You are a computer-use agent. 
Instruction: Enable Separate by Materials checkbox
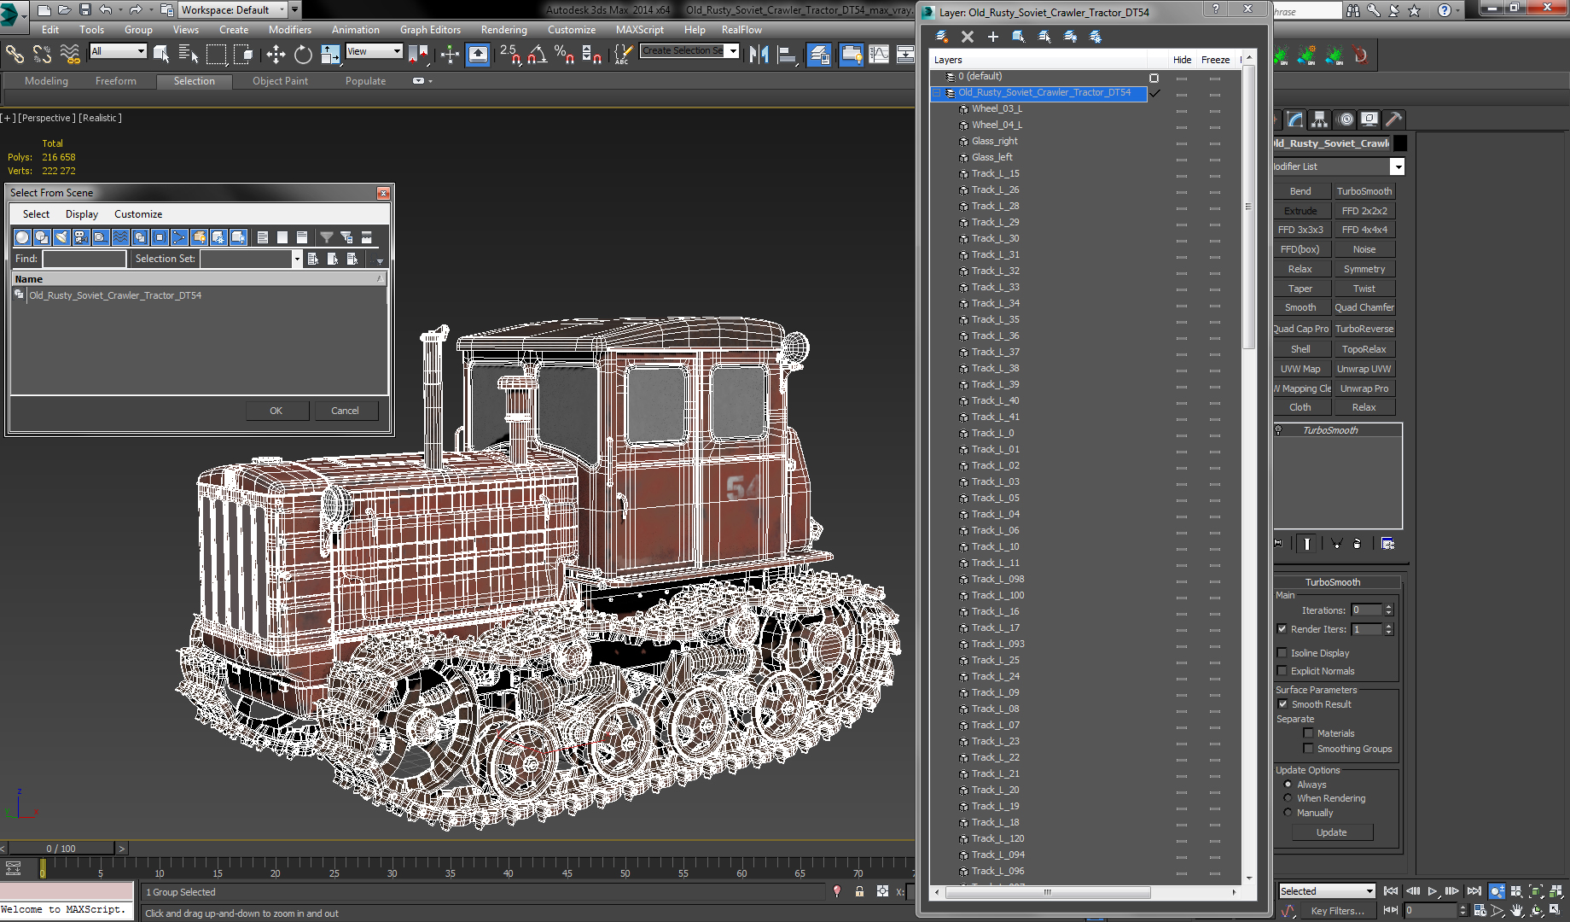point(1308,733)
